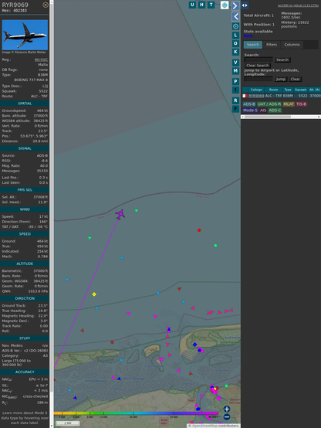Expand sidebar with right chevron arrow
The image size is (321, 428).
click(x=235, y=5)
